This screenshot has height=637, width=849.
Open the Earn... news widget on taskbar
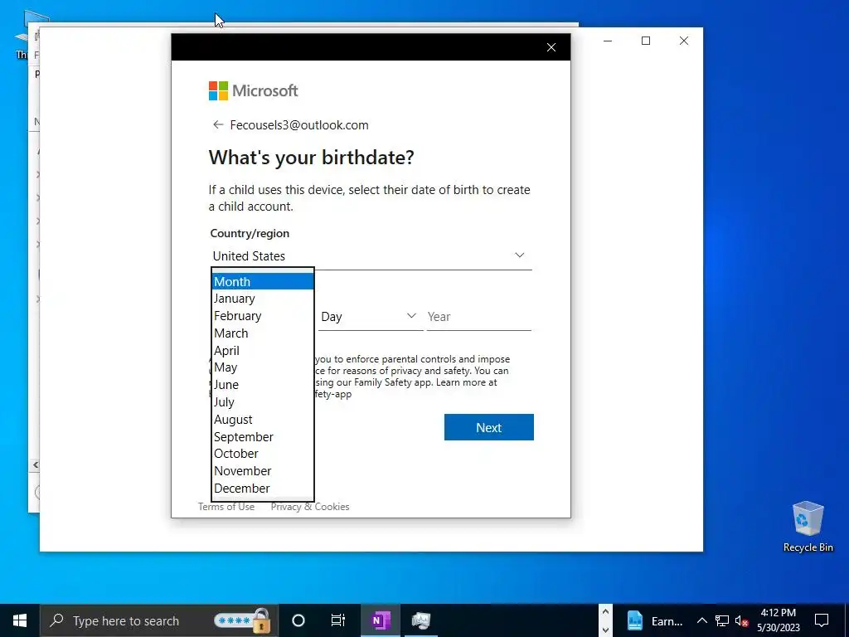(x=654, y=620)
